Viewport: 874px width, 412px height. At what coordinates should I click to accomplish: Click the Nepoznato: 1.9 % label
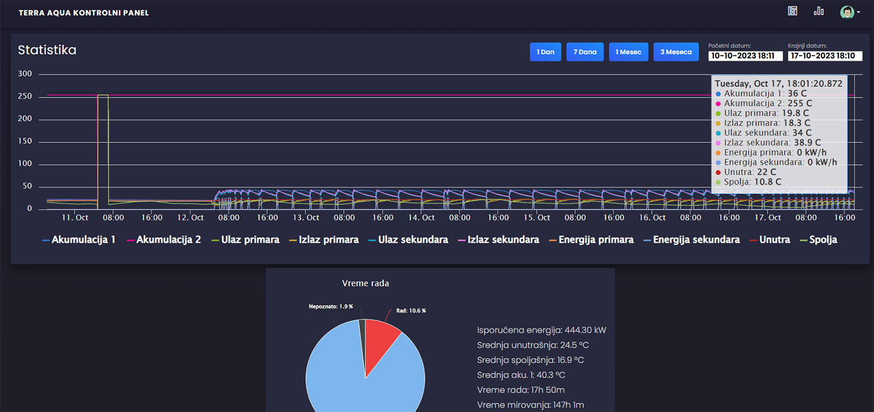[331, 307]
